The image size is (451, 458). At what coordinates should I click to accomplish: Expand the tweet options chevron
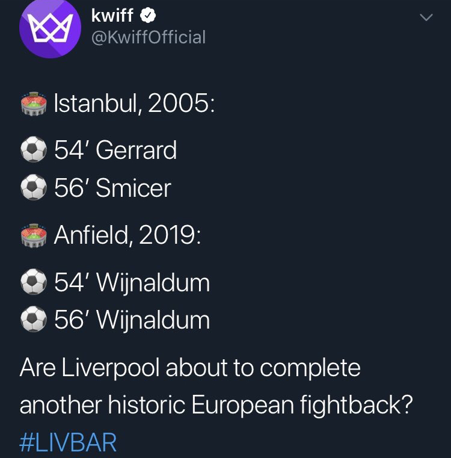click(x=425, y=19)
